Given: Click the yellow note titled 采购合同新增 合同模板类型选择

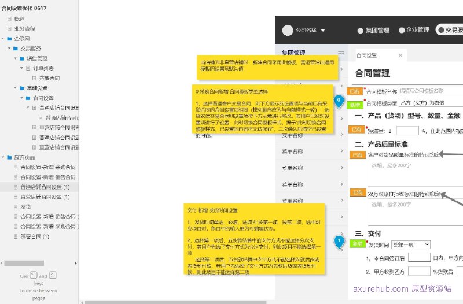Looking at the screenshot, I should tap(263, 109).
